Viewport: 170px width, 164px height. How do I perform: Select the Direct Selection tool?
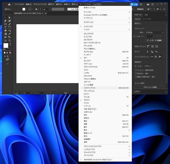[10, 18]
